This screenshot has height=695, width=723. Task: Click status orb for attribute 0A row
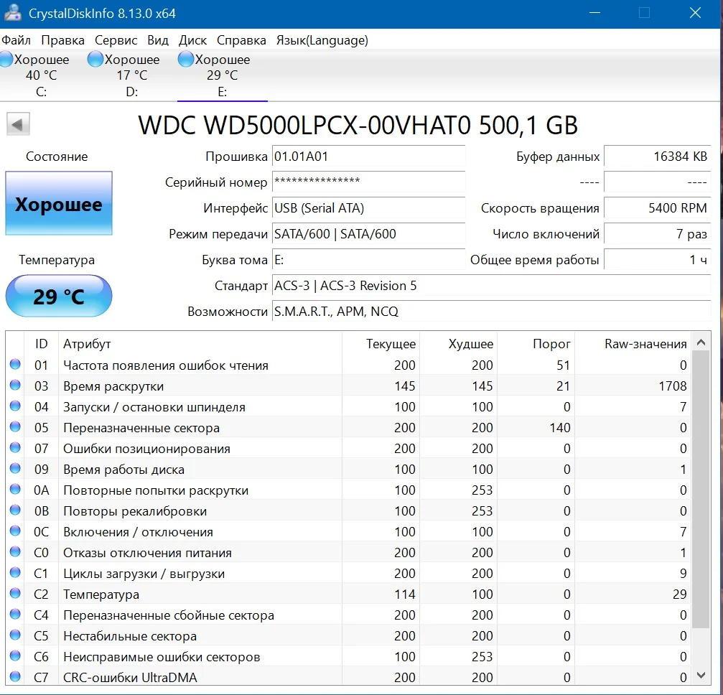click(15, 490)
